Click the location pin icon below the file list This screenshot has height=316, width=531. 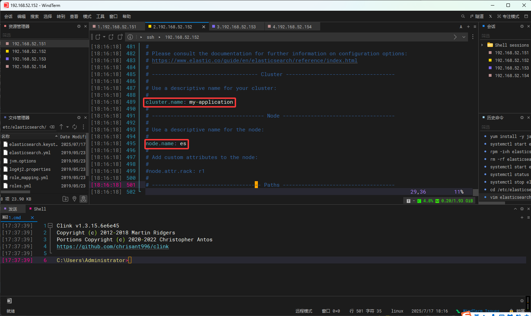[74, 199]
